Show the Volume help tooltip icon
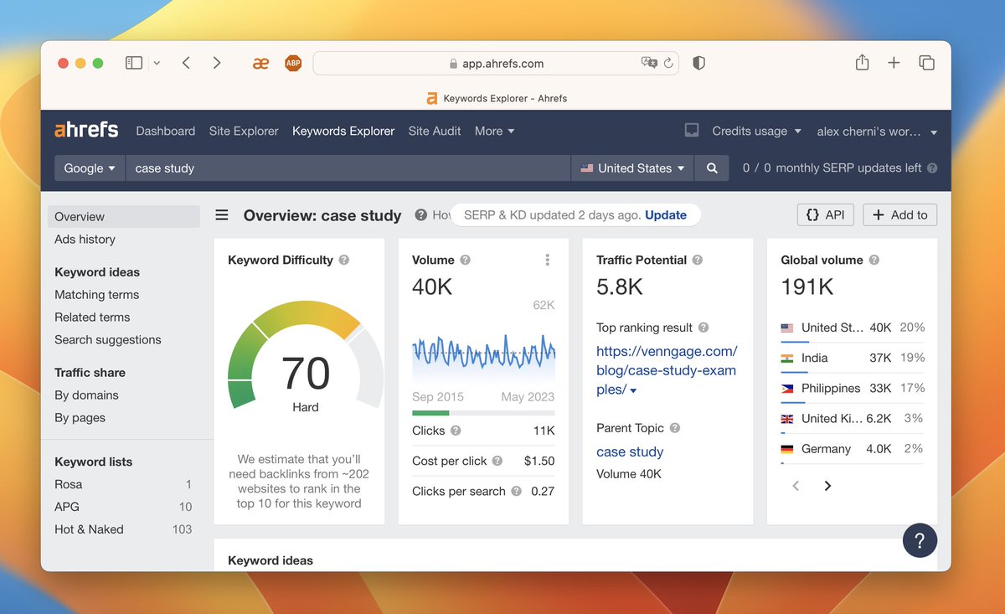The height and width of the screenshot is (614, 1005). [x=465, y=260]
